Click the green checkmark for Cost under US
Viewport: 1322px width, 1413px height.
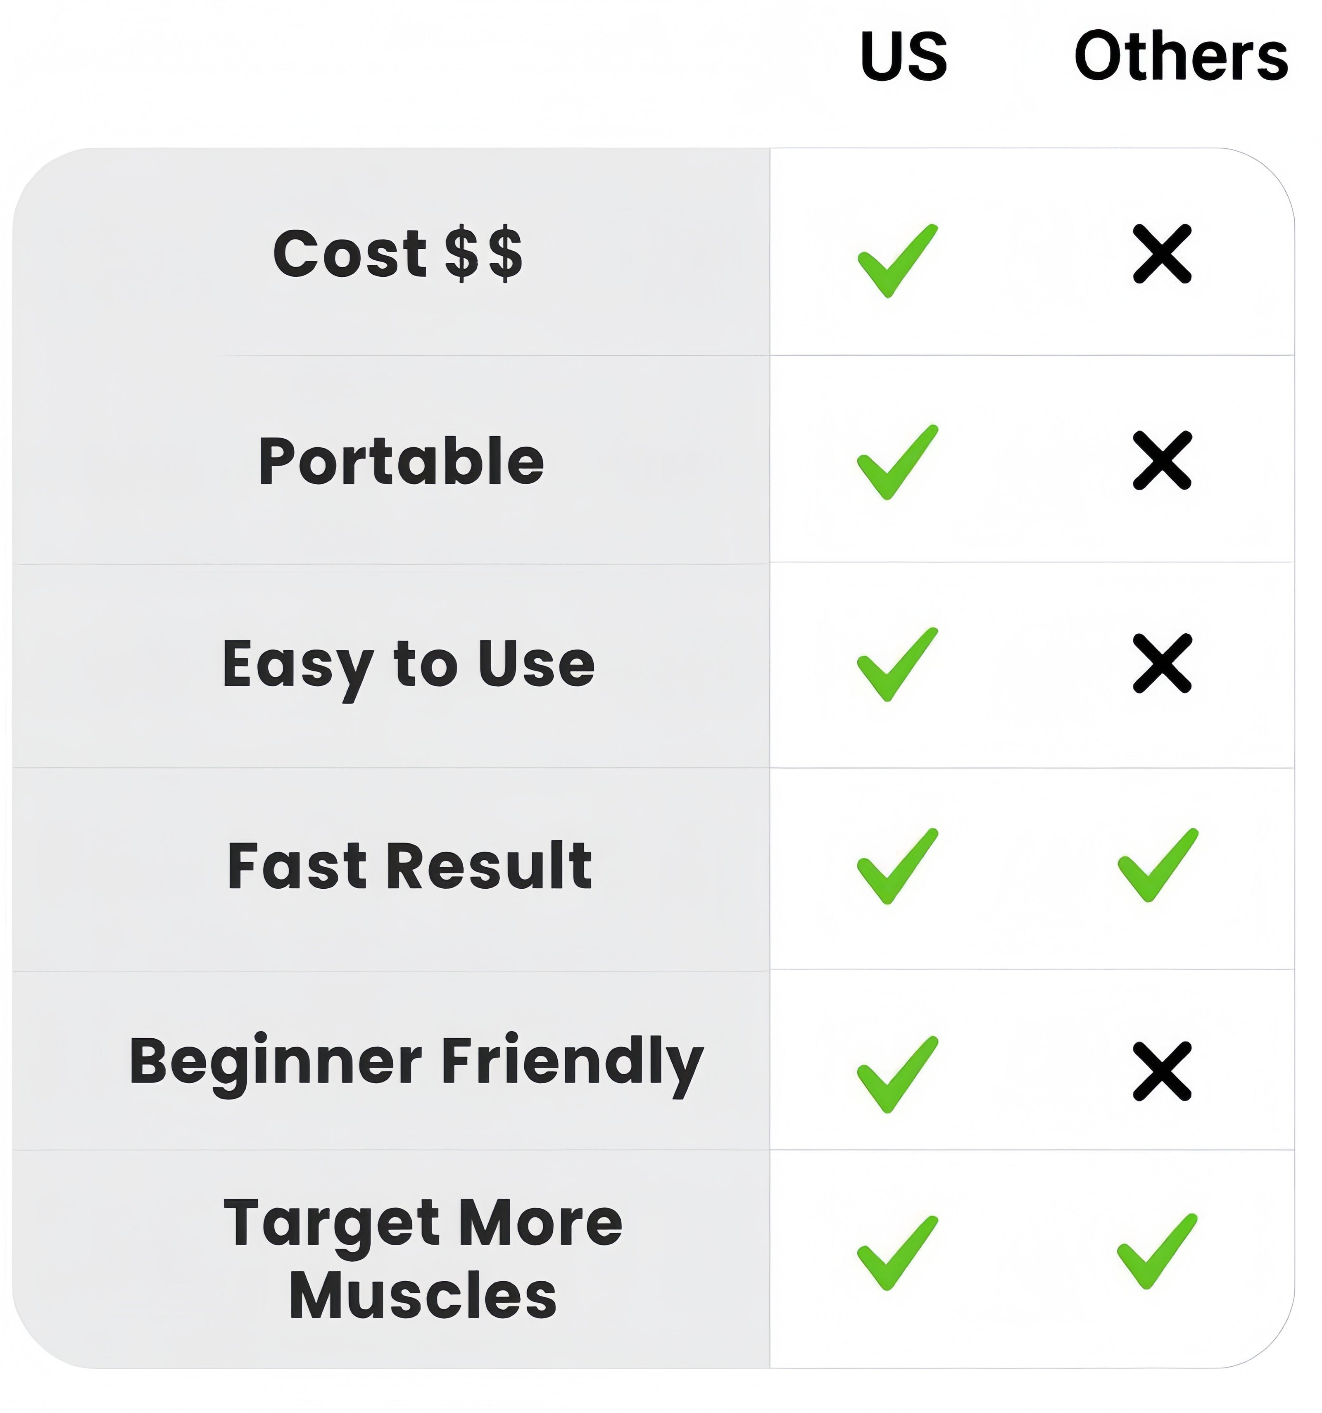tap(897, 260)
